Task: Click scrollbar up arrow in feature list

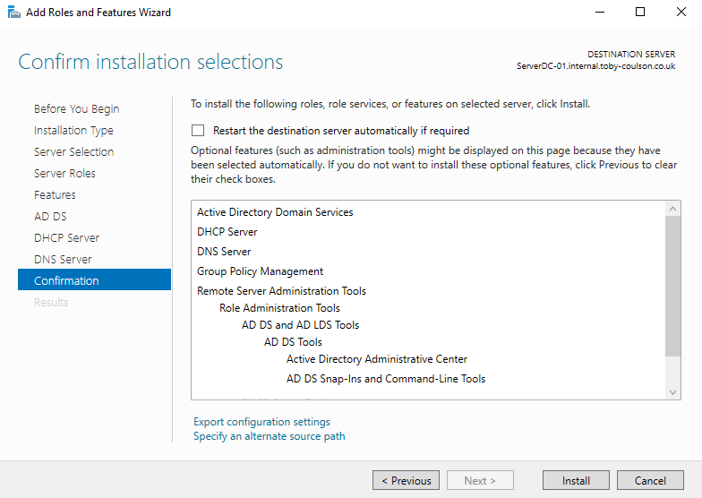Action: click(x=673, y=208)
